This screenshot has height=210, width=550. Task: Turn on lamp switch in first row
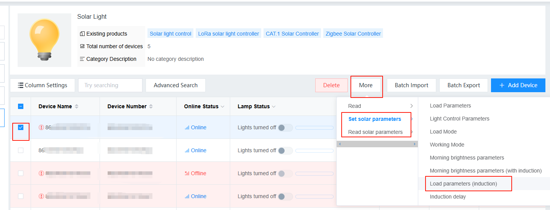[x=285, y=128]
